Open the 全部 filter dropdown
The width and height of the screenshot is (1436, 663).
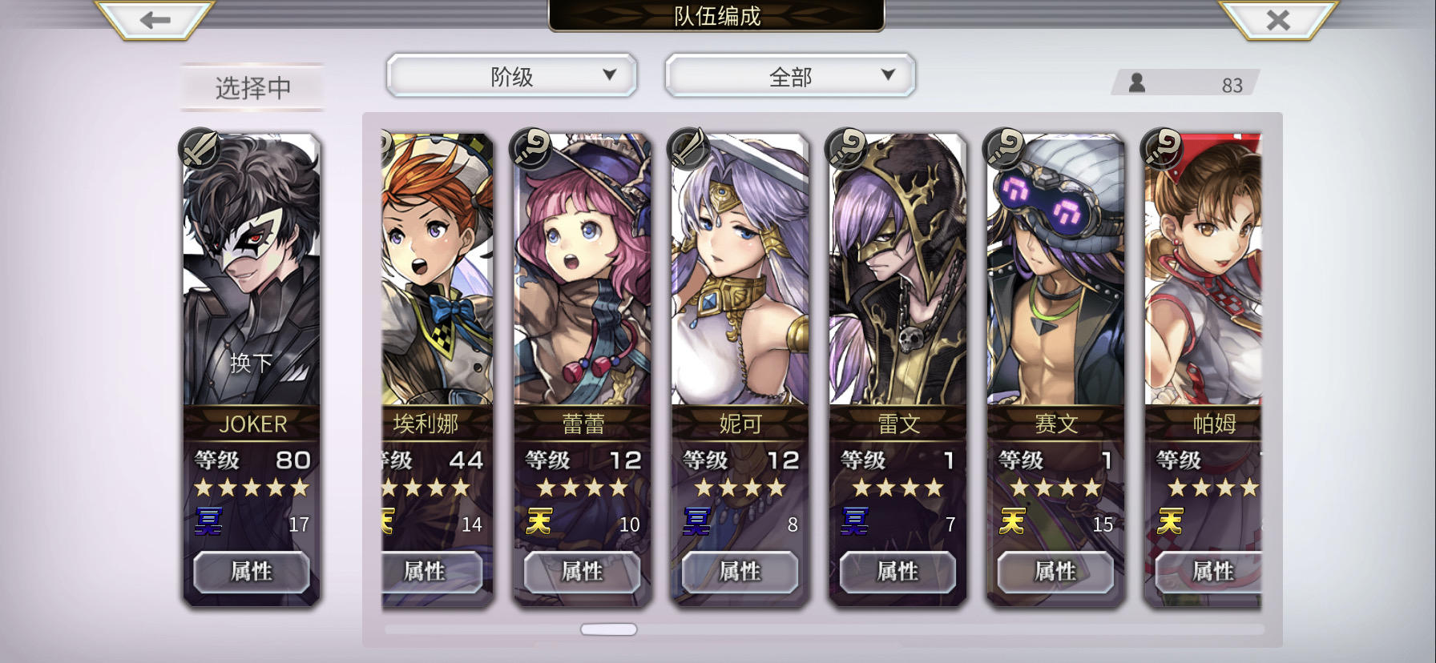790,76
